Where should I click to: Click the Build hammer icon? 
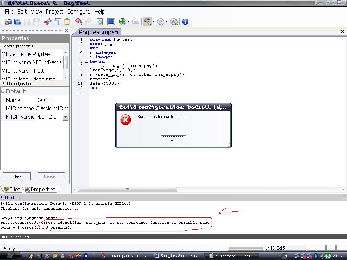point(147,22)
